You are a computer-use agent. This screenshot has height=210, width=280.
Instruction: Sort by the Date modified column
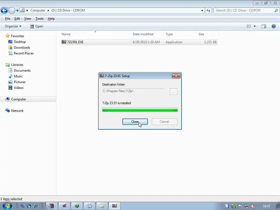pyautogui.click(x=143, y=34)
